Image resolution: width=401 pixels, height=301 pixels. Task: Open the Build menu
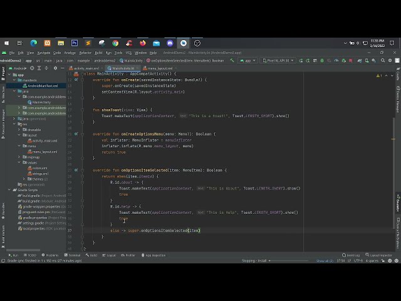[x=98, y=53]
